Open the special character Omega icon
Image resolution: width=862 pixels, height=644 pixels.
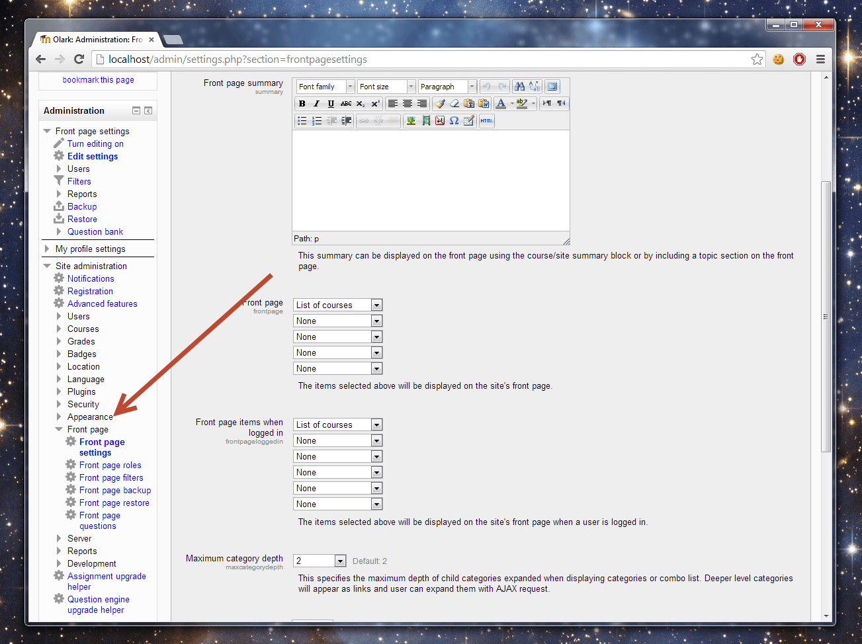click(454, 121)
